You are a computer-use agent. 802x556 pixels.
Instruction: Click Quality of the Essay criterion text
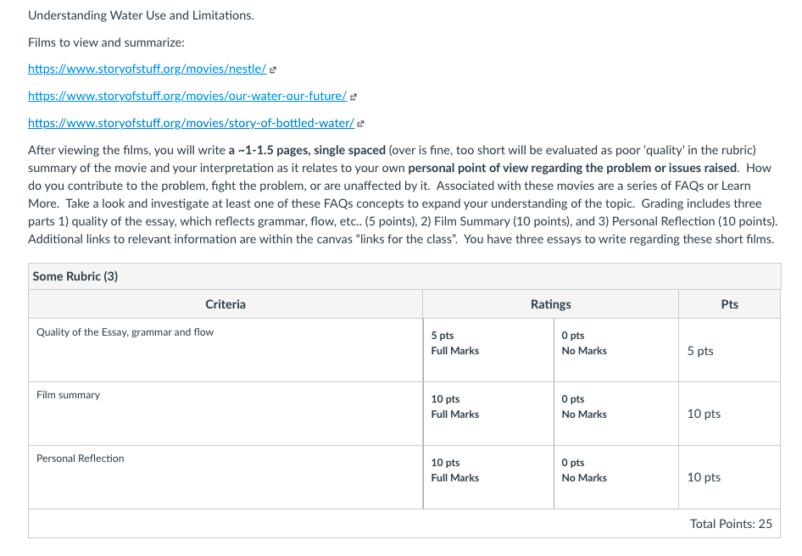coord(125,332)
